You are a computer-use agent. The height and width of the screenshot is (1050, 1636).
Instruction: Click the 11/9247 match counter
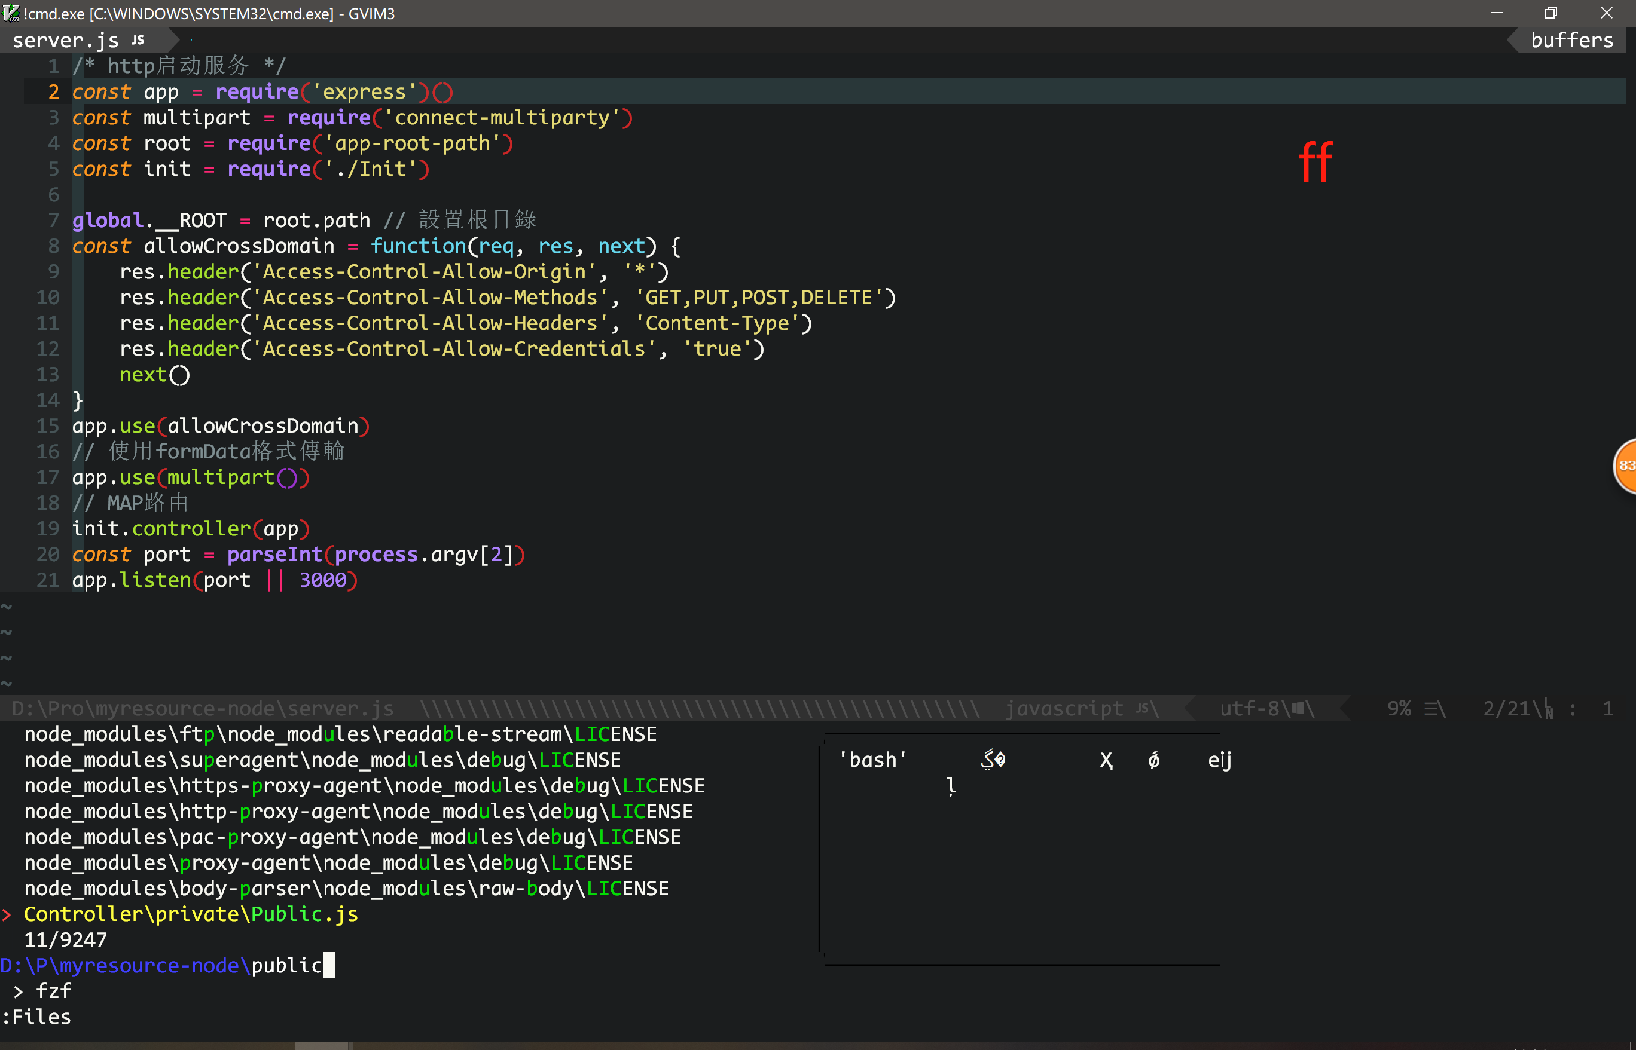[66, 939]
